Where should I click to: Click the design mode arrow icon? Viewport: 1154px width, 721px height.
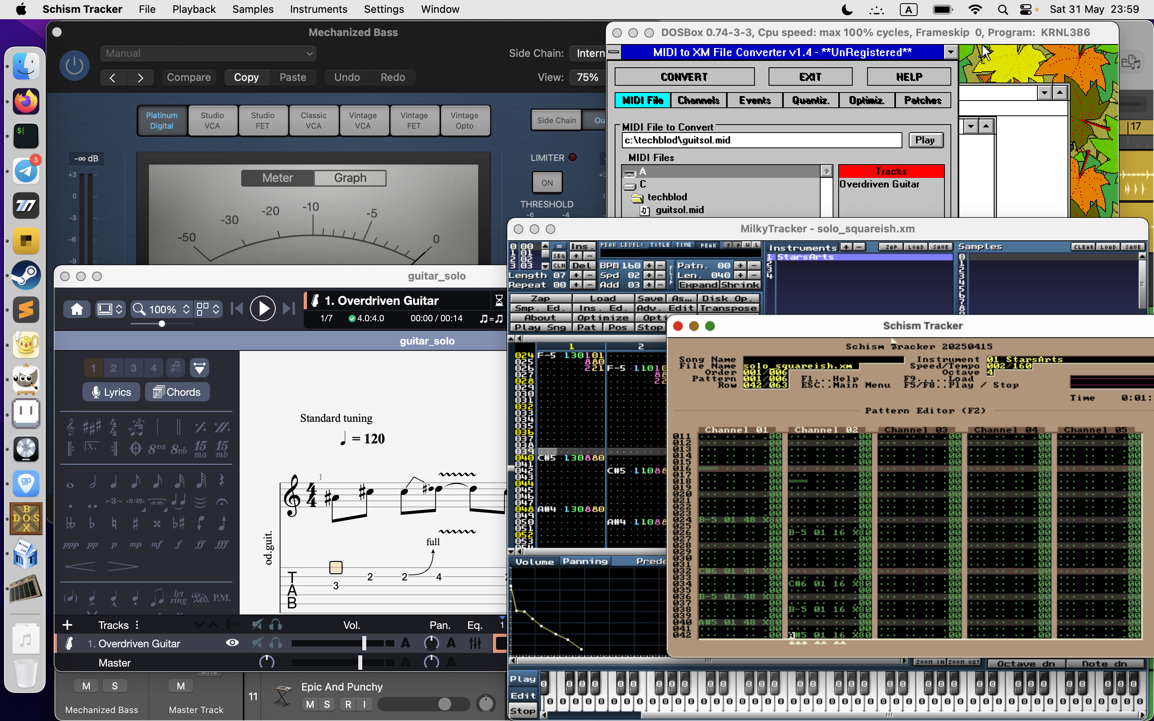pyautogui.click(x=199, y=368)
